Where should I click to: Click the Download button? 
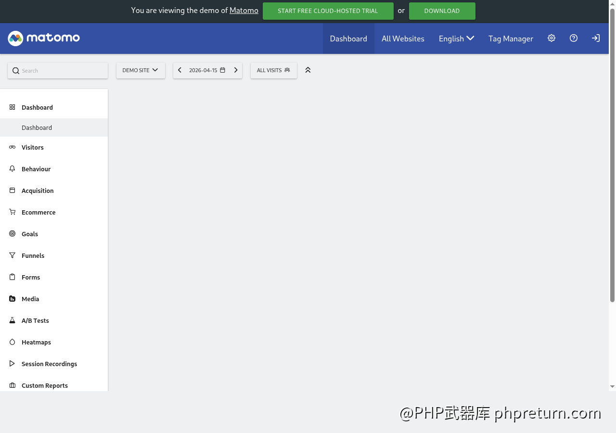442,11
